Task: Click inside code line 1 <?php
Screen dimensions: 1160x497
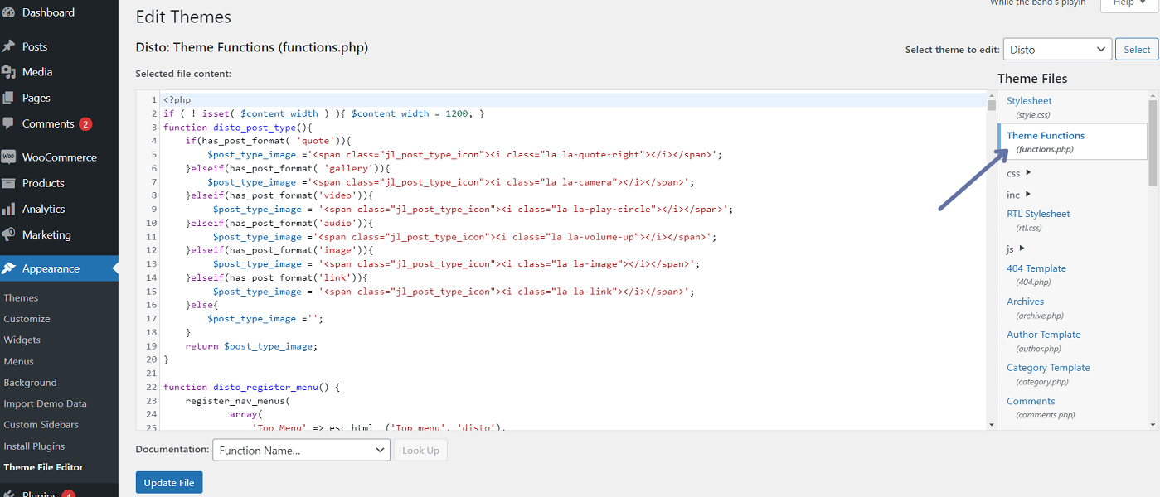Action: (177, 99)
